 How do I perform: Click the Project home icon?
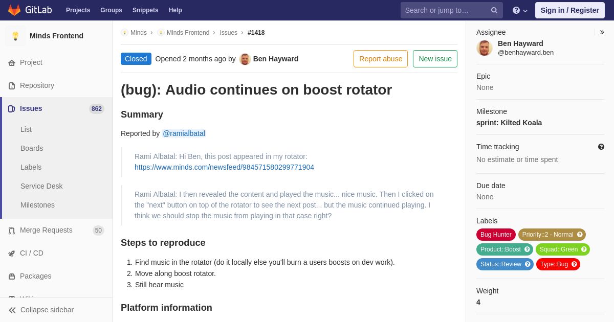pos(12,63)
